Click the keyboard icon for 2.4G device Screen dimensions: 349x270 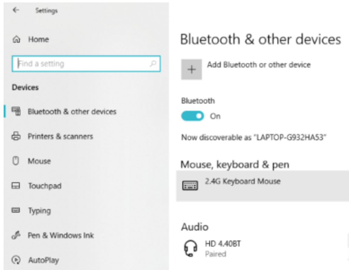click(190, 186)
